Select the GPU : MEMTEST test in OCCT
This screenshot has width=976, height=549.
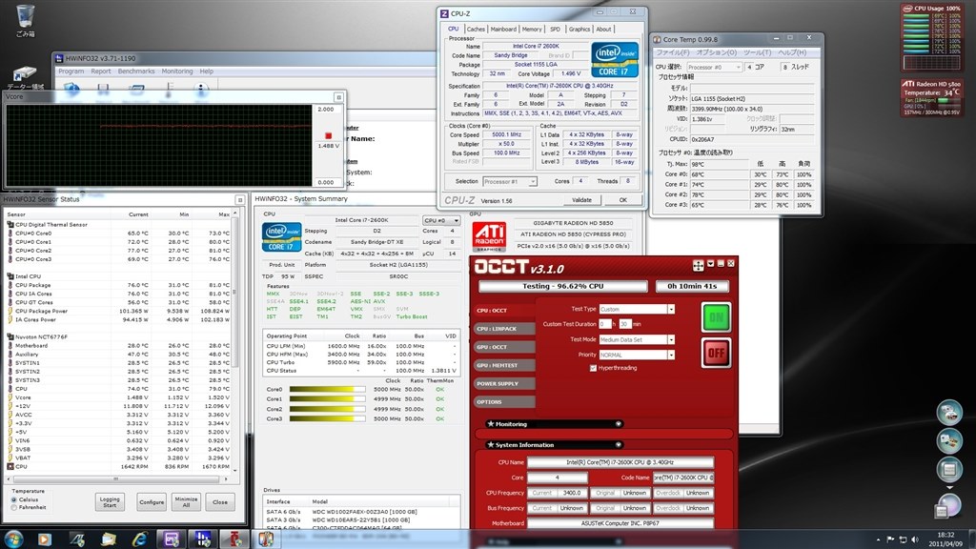pos(503,365)
